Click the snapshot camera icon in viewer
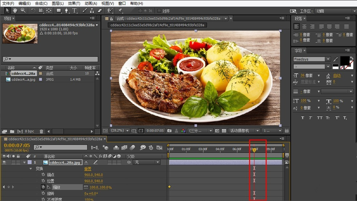Viewport: 357px width, 201px height. (169, 131)
